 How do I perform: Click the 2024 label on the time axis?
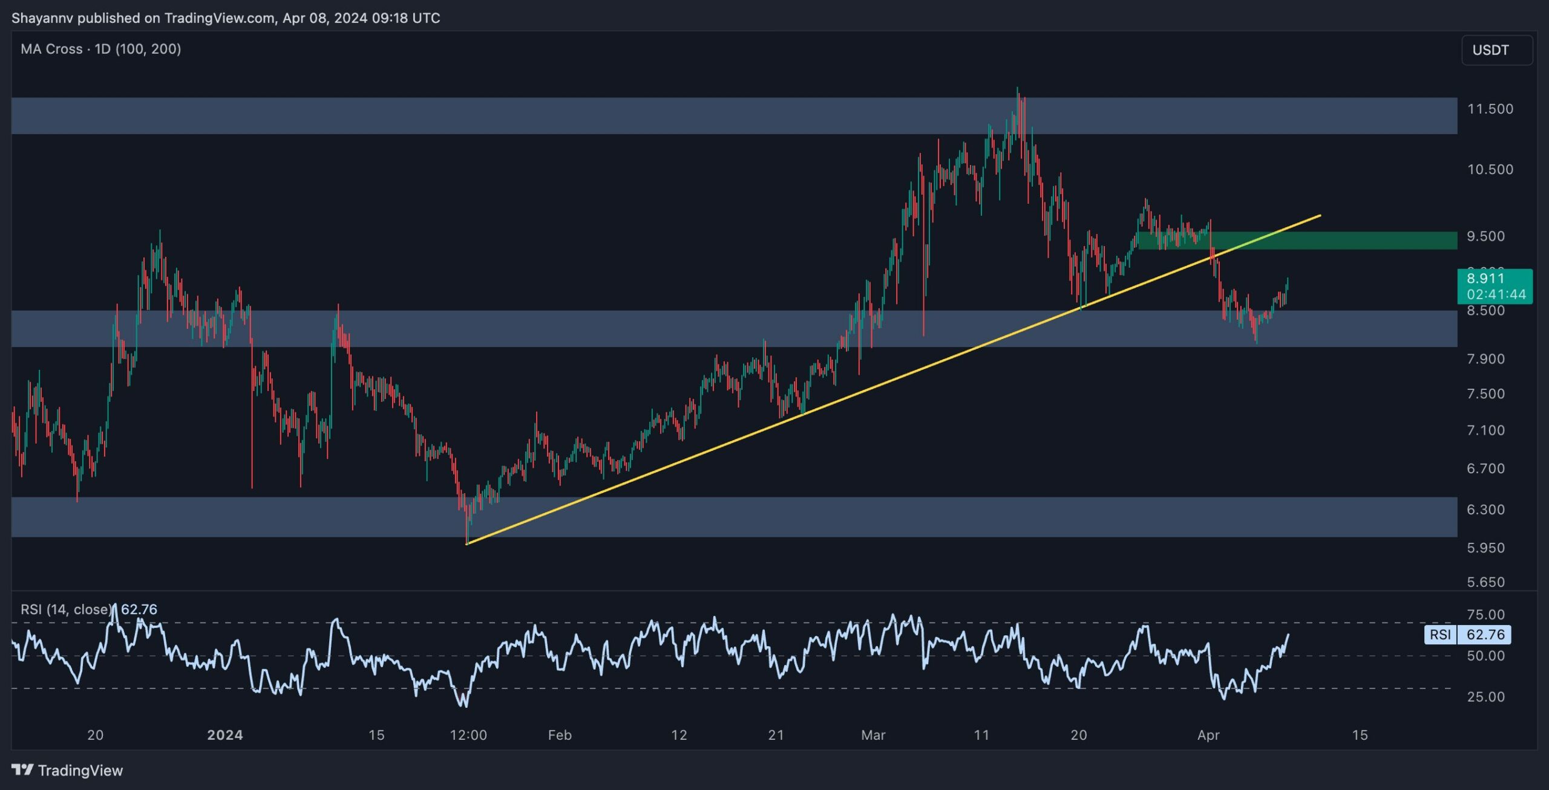click(224, 735)
